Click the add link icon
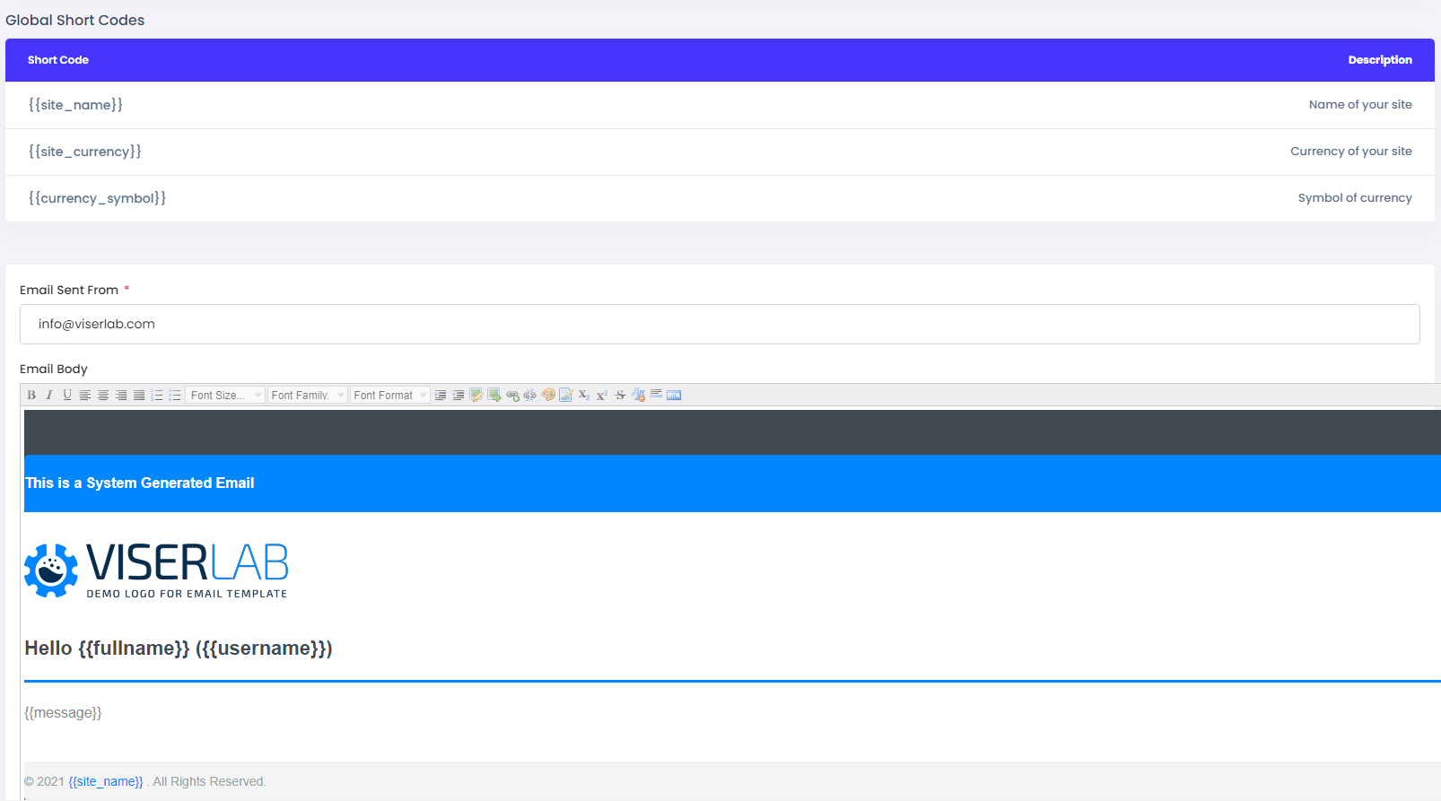 [512, 395]
